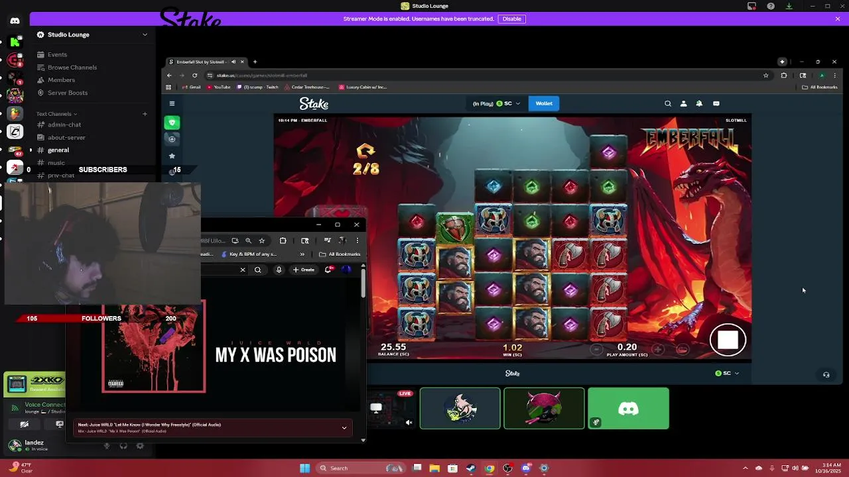This screenshot has height=477, width=849.
Task: Open the In Play SC currency dropdown
Action: (x=496, y=103)
